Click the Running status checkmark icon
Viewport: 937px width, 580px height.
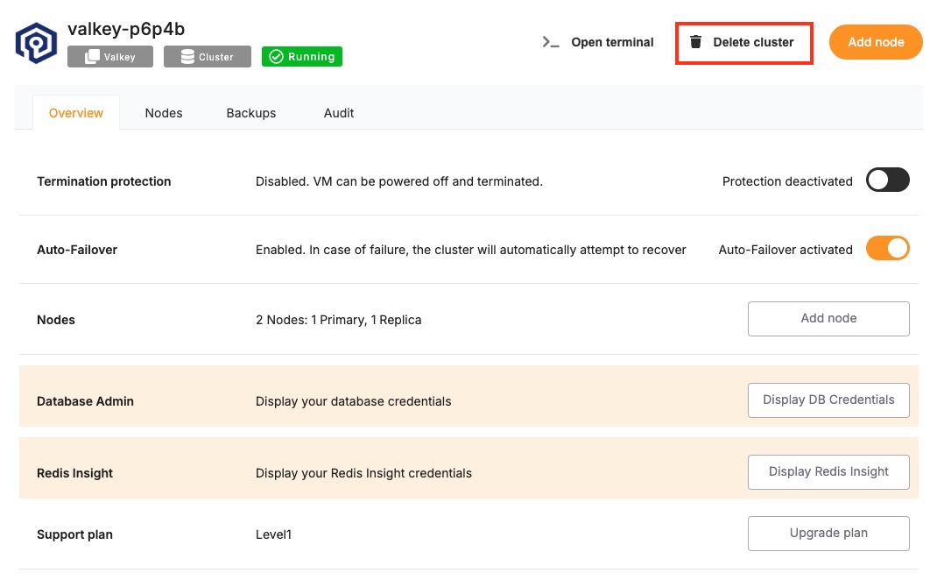click(276, 57)
